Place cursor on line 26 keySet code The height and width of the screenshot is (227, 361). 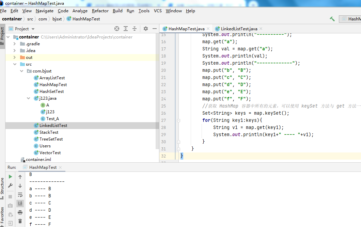click(246, 113)
